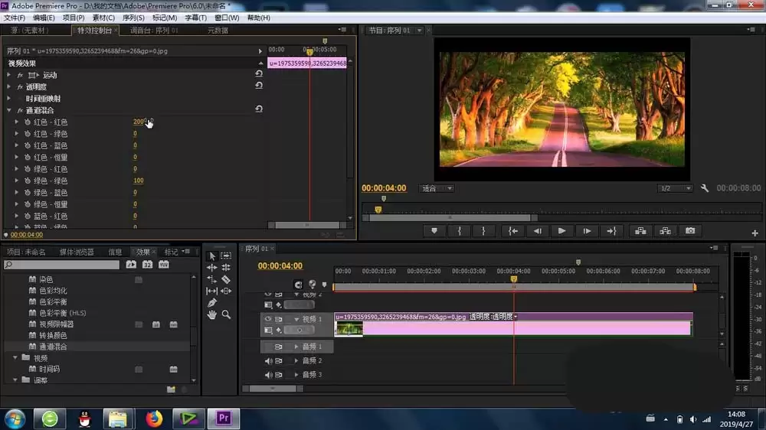Open 序列(S) menu
This screenshot has height=430, width=766.
click(x=133, y=18)
